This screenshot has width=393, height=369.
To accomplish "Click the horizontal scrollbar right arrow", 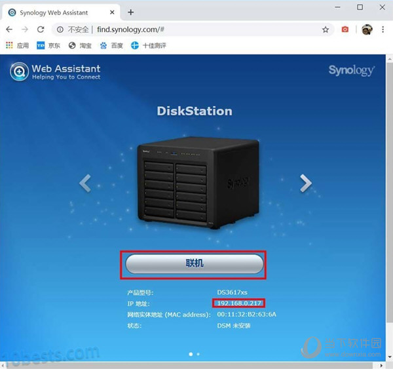I will click(x=381, y=365).
